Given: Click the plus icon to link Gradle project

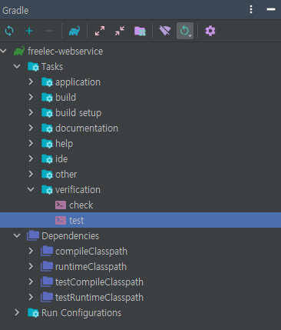Looking at the screenshot, I should pyautogui.click(x=29, y=31).
